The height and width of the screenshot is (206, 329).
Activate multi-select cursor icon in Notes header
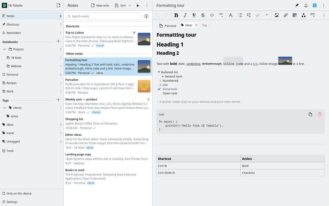[x=138, y=5]
